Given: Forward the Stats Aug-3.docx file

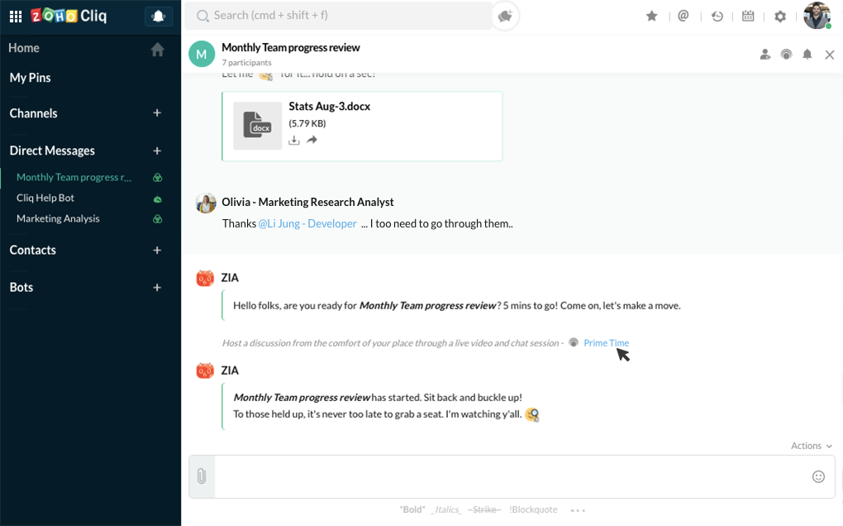Looking at the screenshot, I should pyautogui.click(x=312, y=141).
